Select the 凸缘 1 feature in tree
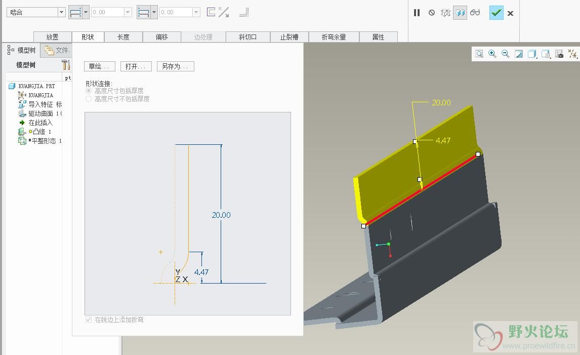 [x=35, y=132]
